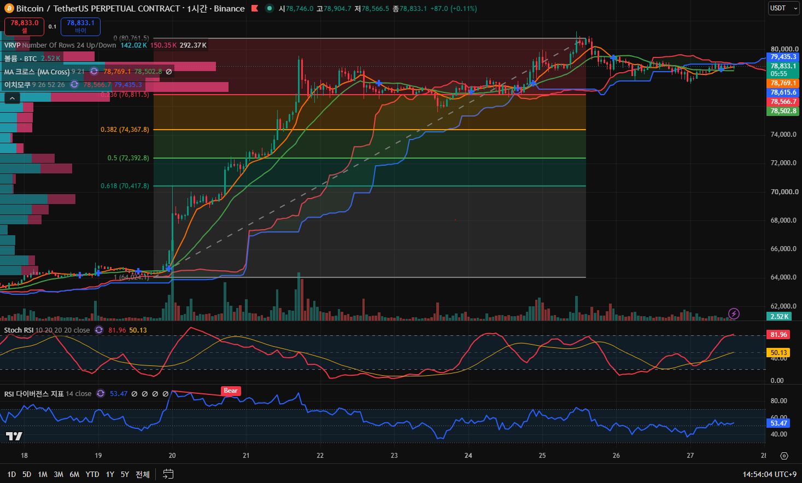Image resolution: width=802 pixels, height=483 pixels.
Task: Click the blue 78,833.1 buy button
Action: pyautogui.click(x=80, y=26)
